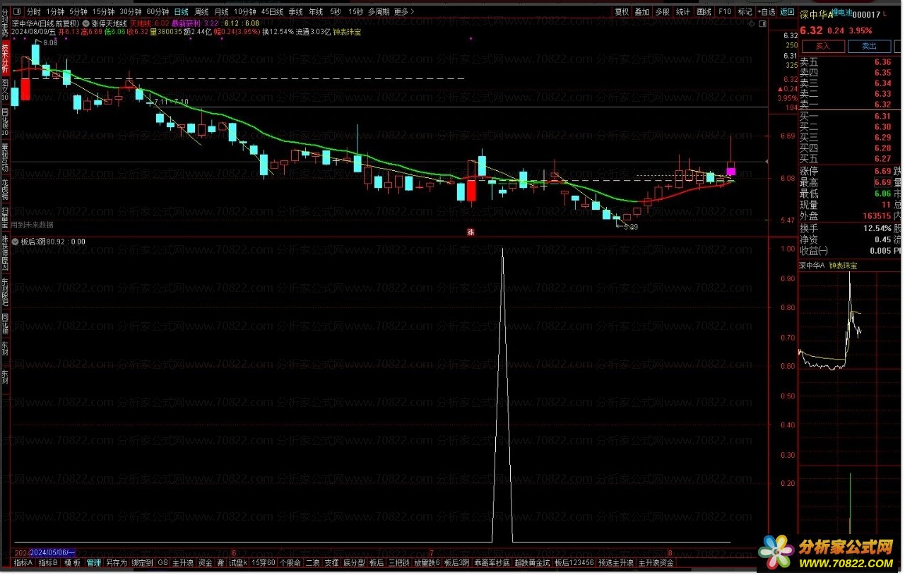Open the 叠加 overlay option
The image size is (905, 575).
point(641,12)
